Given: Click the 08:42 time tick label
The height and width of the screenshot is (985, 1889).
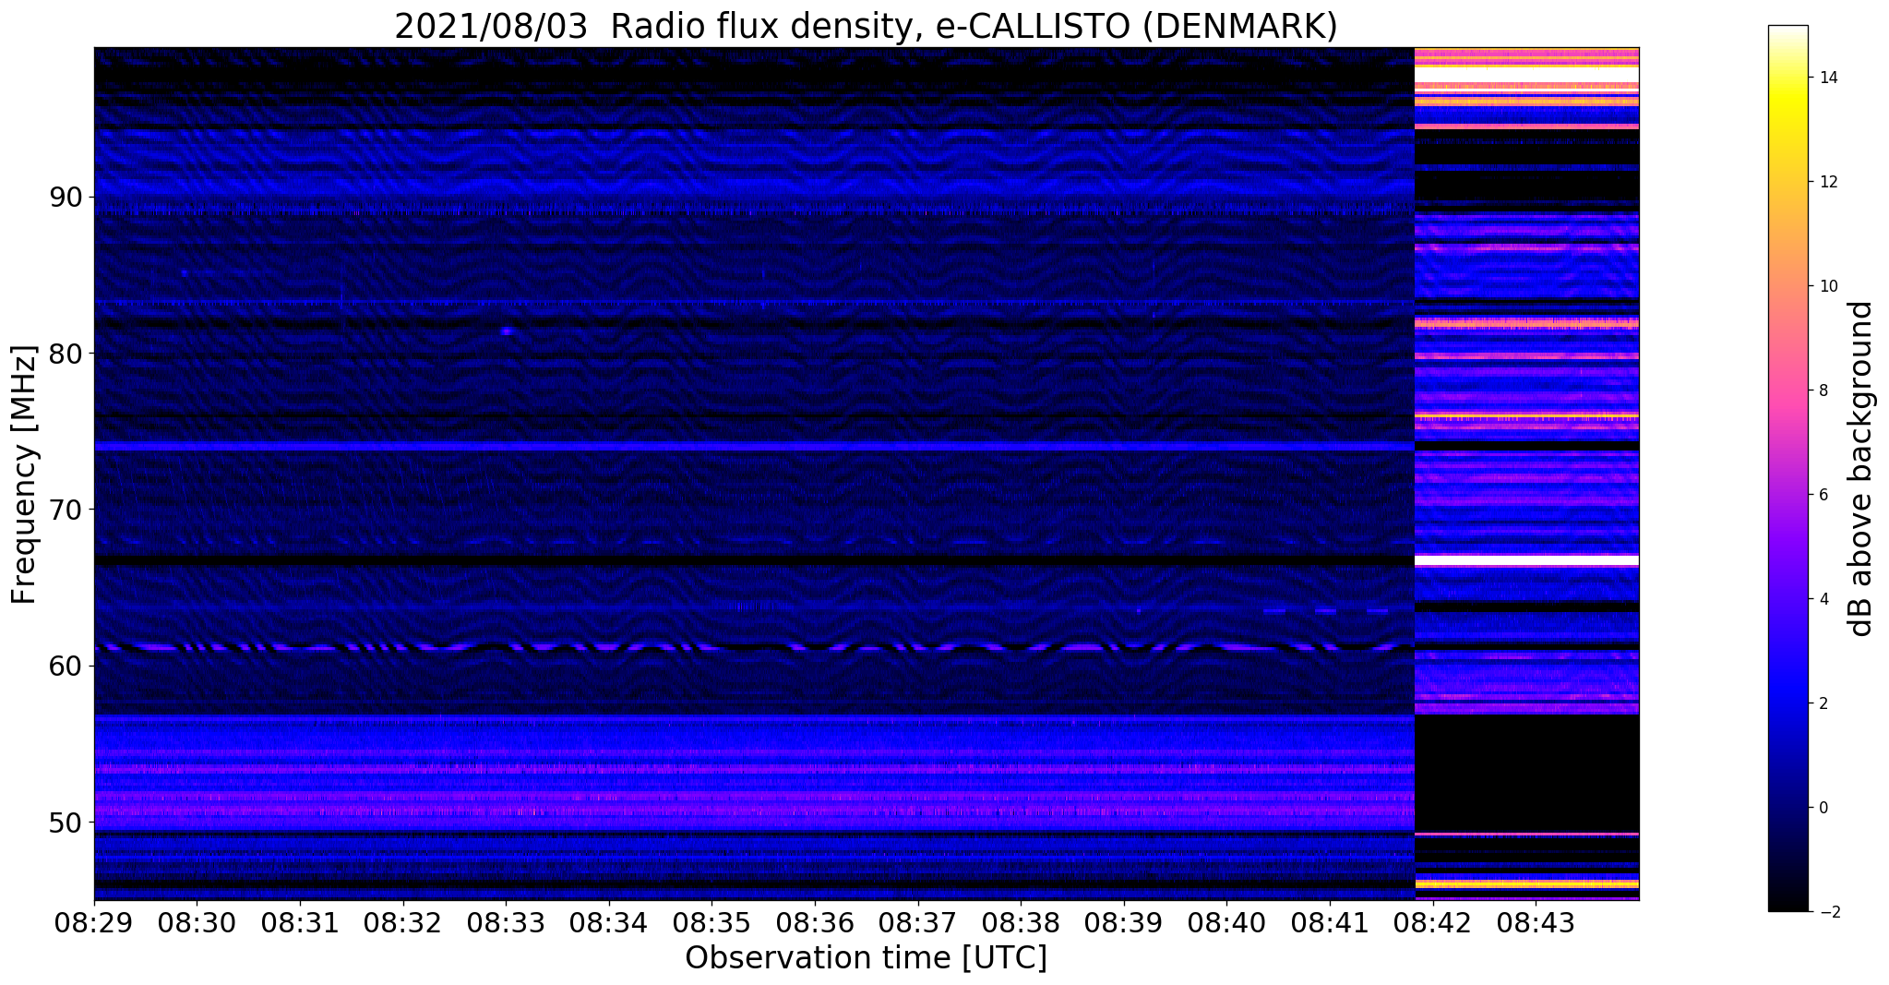Looking at the screenshot, I should [1432, 923].
